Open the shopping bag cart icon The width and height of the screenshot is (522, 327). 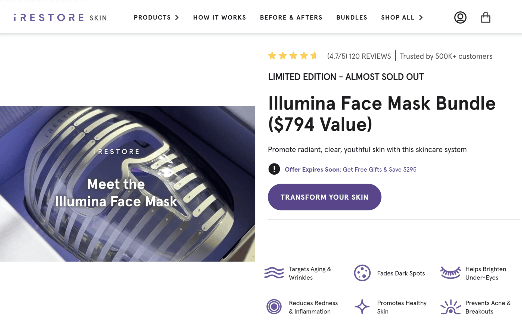tap(486, 18)
